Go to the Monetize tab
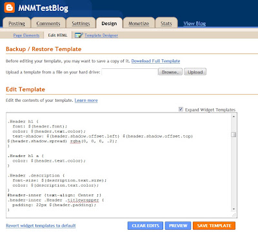Screen dimensions: 258x235 pyautogui.click(x=139, y=23)
